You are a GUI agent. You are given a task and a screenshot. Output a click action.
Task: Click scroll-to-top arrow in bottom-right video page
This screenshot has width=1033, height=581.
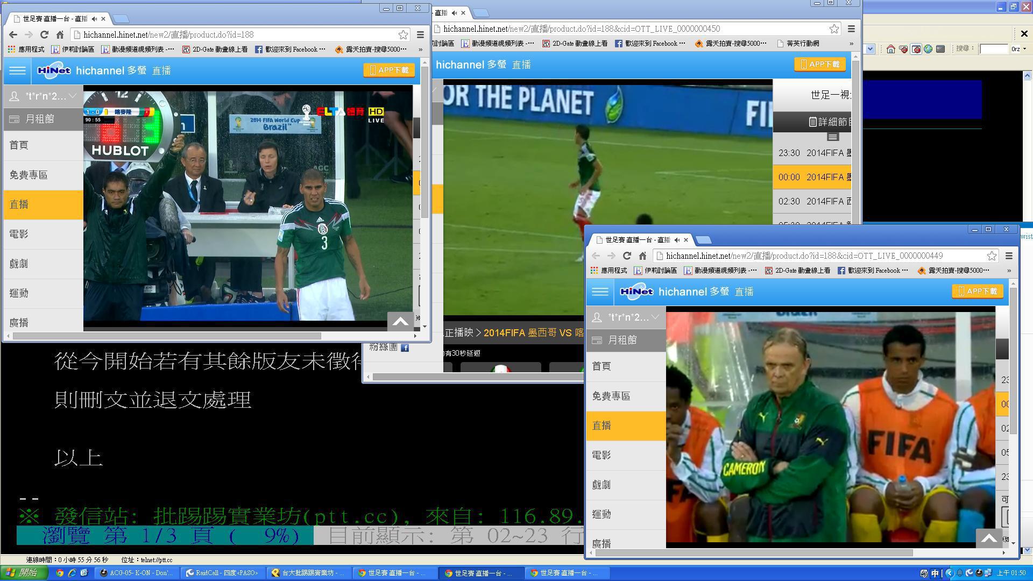pyautogui.click(x=989, y=538)
